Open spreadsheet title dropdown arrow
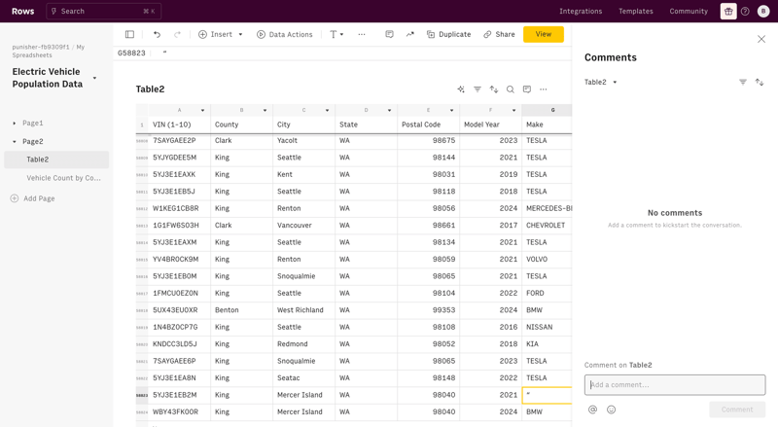The image size is (778, 427). point(94,78)
